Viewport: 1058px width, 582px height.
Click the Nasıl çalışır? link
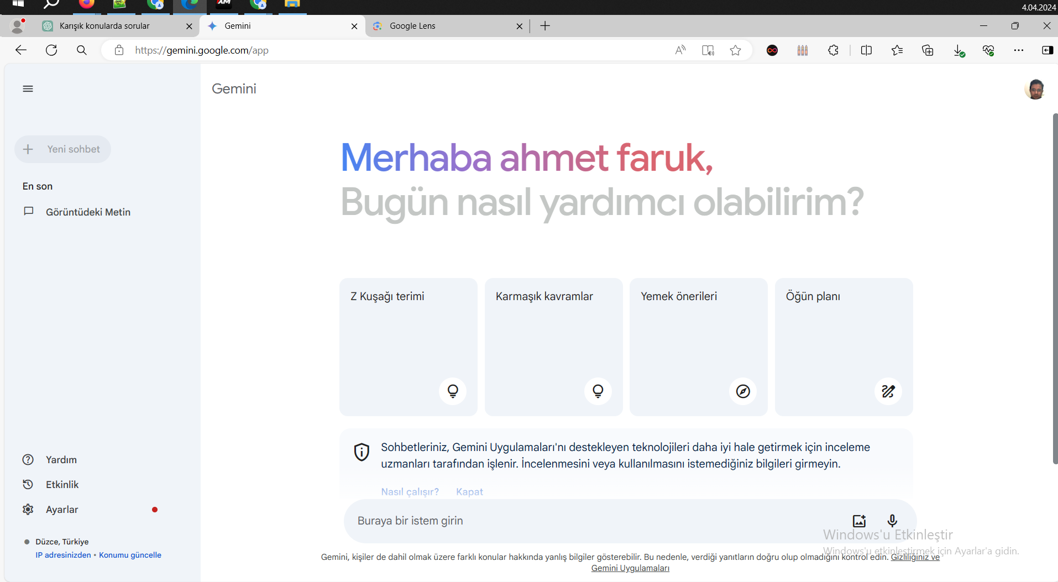(x=410, y=492)
